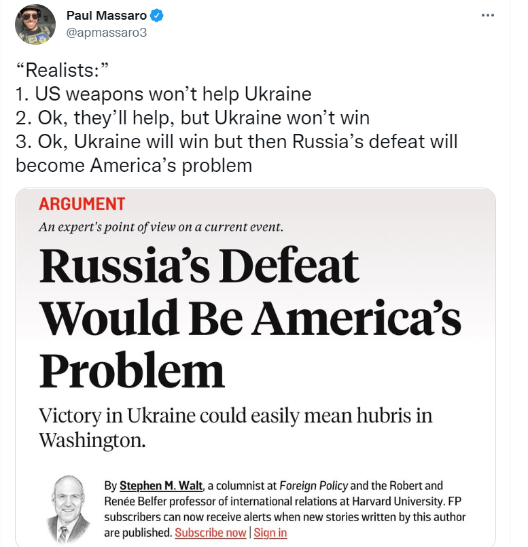Click the "An expert's point of view" tagline

point(161,228)
